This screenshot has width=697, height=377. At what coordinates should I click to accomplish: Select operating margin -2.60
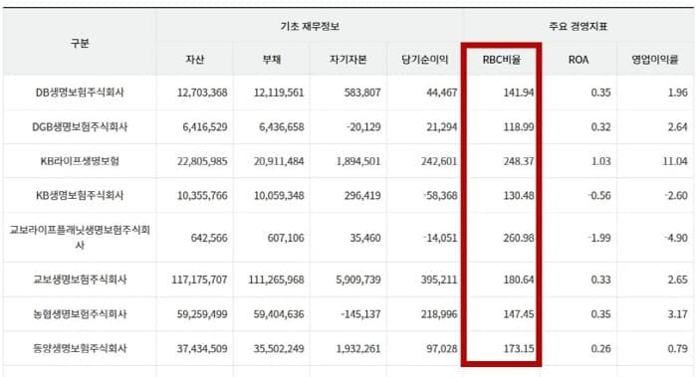676,195
